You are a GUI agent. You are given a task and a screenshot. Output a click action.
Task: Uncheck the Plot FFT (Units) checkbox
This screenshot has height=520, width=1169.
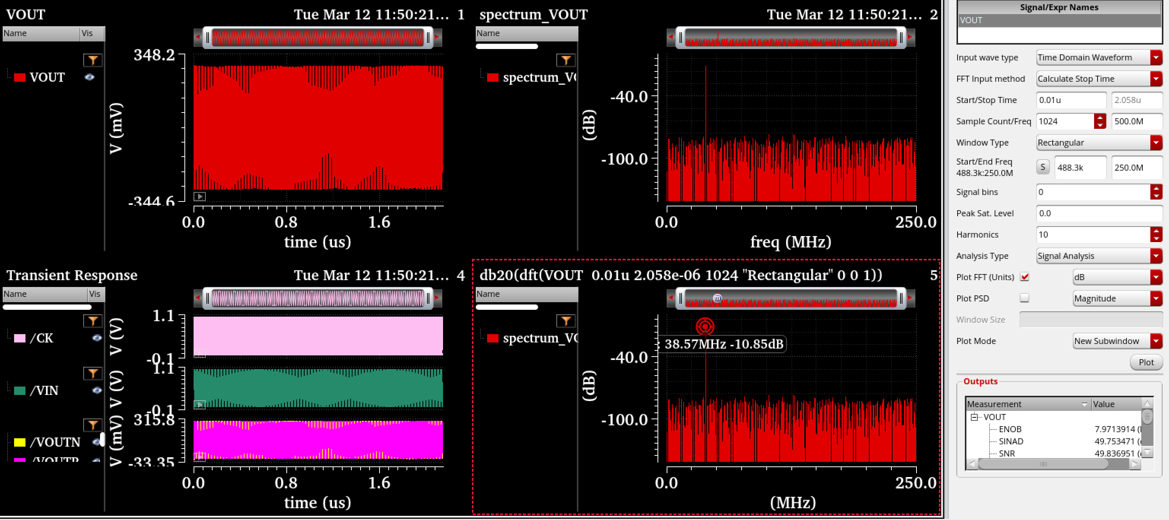[x=1024, y=277]
